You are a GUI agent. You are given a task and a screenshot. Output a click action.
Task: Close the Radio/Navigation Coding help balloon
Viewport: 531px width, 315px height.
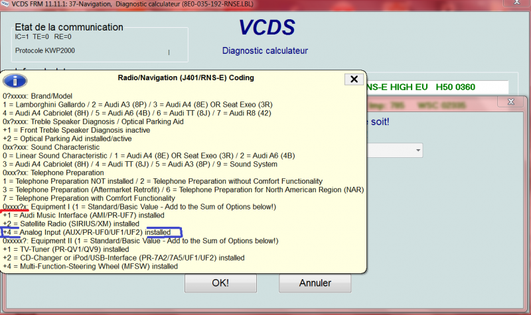[353, 79]
